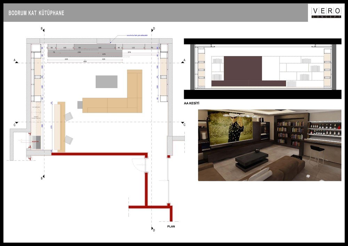The height and width of the screenshot is (246, 348).
Task: Select the long bar counter in plan
Action: [x=61, y=127]
